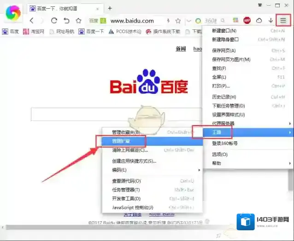Reload the page with refresh icon

click(54, 21)
